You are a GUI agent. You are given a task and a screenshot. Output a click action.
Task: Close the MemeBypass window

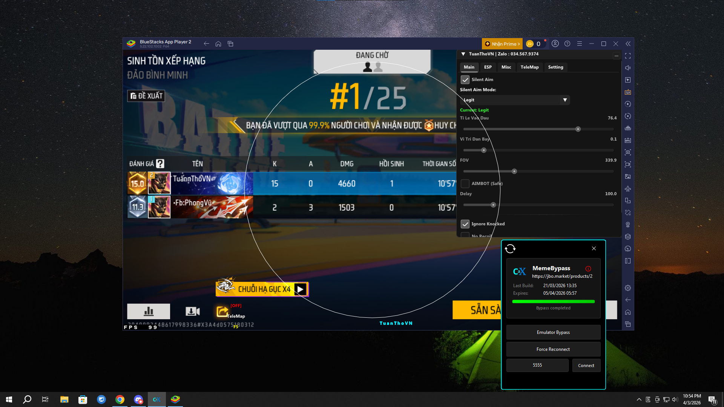(594, 248)
